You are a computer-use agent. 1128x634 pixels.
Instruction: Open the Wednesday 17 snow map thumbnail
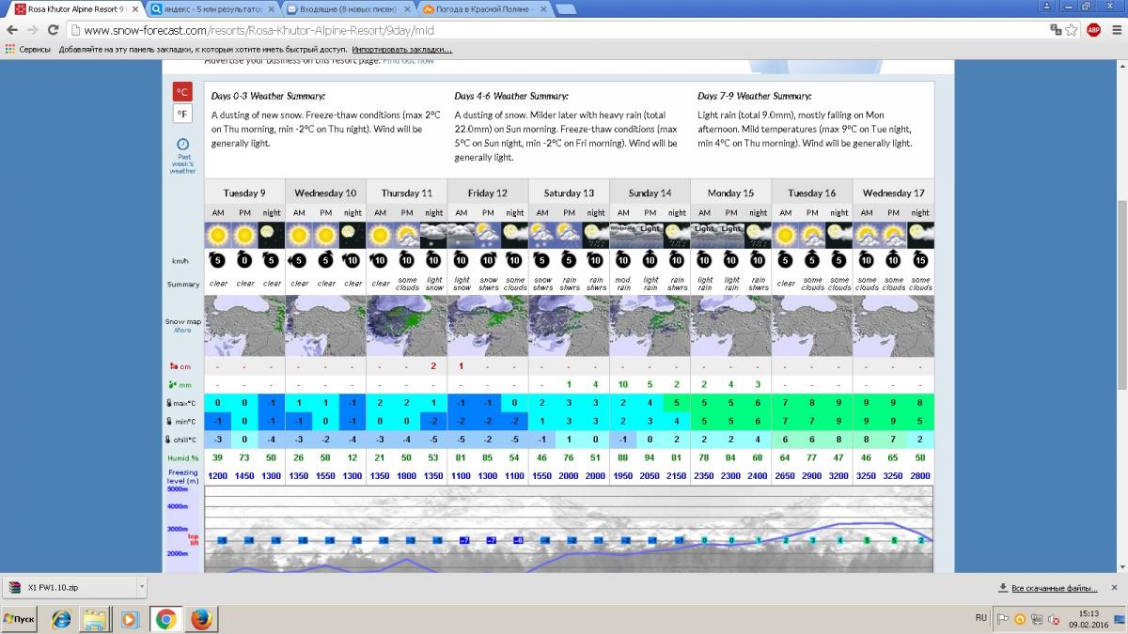(x=893, y=326)
